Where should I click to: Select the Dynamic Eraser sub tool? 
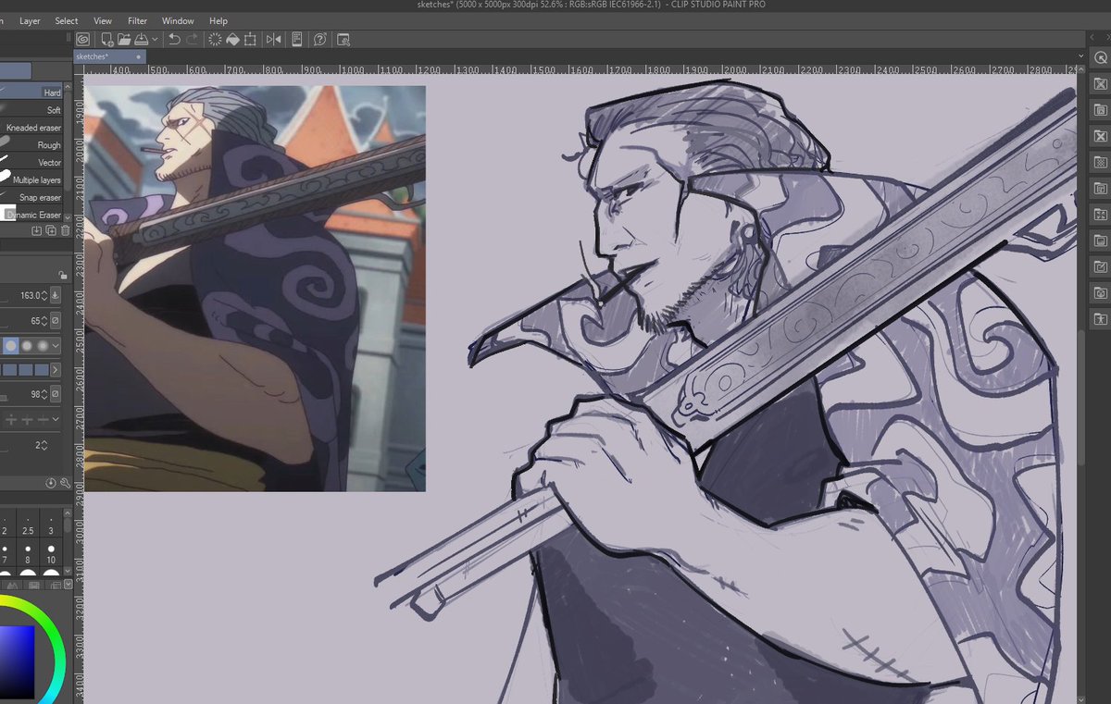pos(31,215)
